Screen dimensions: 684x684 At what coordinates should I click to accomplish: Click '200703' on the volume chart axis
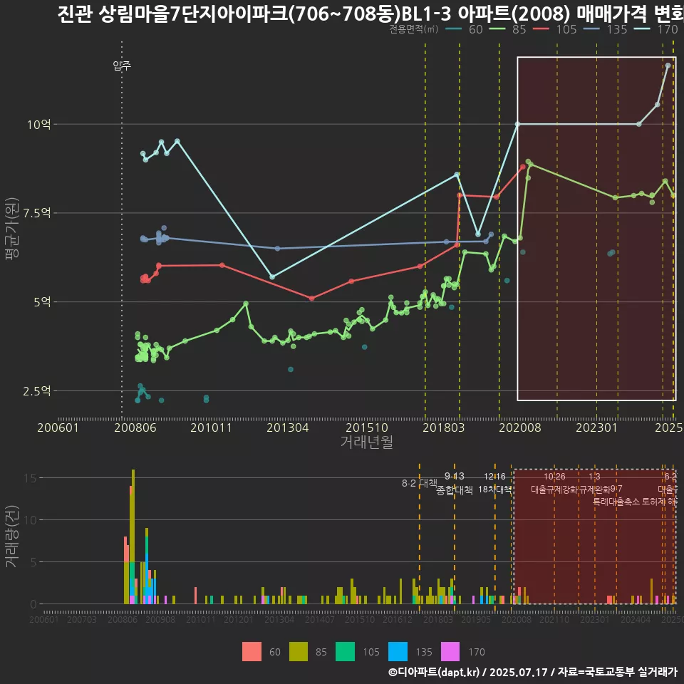pos(81,619)
